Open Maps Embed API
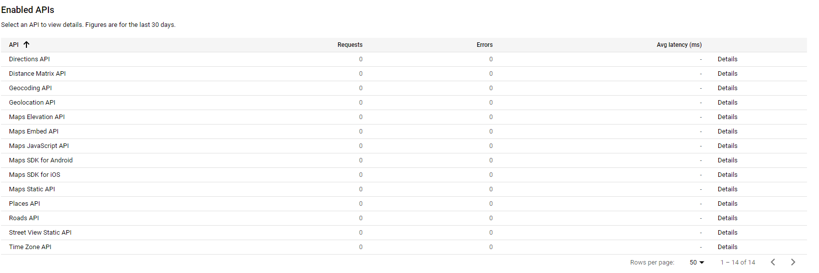Screen dimensions: 819x273 pyautogui.click(x=34, y=132)
